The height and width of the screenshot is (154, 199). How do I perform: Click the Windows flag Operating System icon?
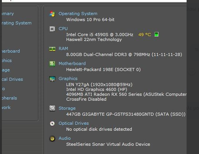[52, 14]
